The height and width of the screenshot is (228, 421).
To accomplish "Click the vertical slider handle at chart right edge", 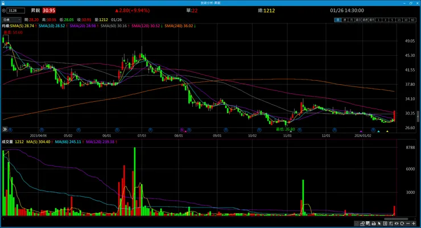I will 418,117.
